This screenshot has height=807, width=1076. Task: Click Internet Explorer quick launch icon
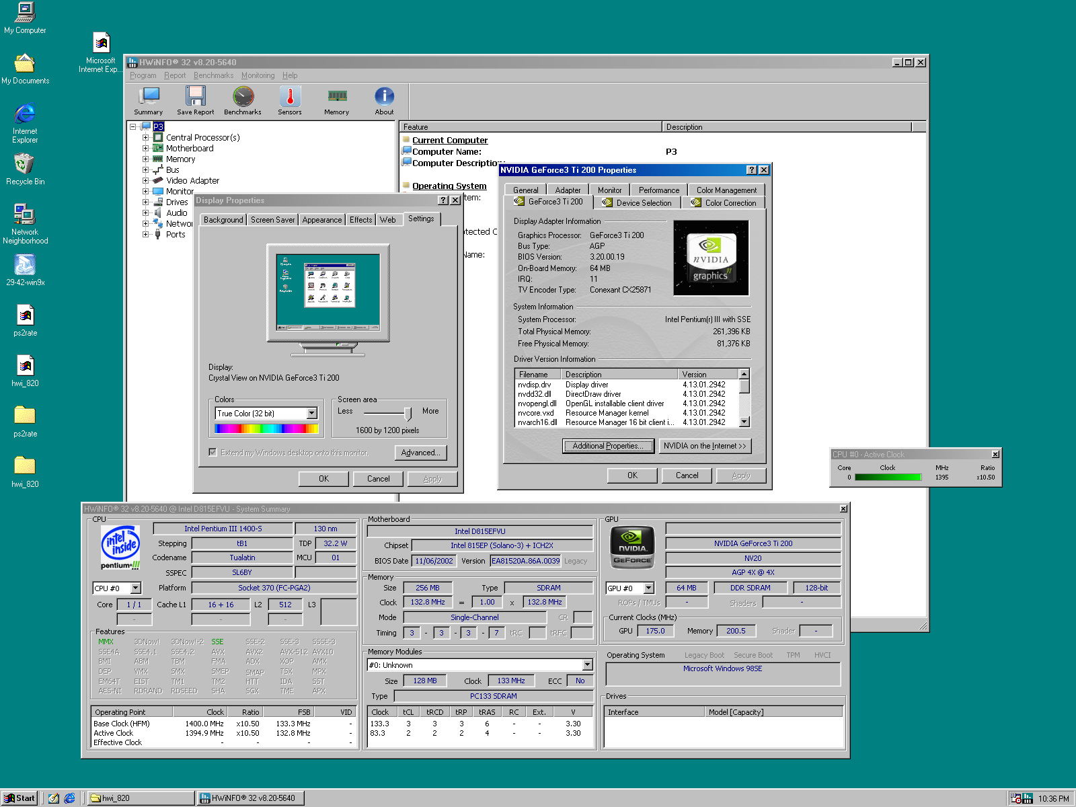[x=69, y=798]
